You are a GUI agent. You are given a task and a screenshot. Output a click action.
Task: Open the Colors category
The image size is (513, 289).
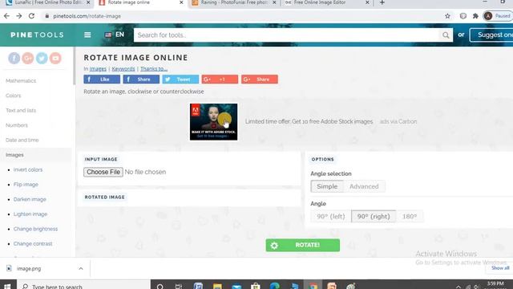[14, 96]
